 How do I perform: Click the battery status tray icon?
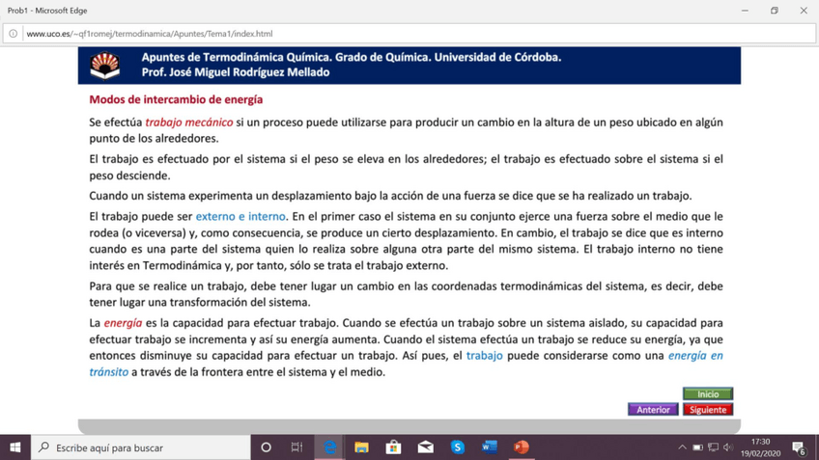(x=698, y=447)
